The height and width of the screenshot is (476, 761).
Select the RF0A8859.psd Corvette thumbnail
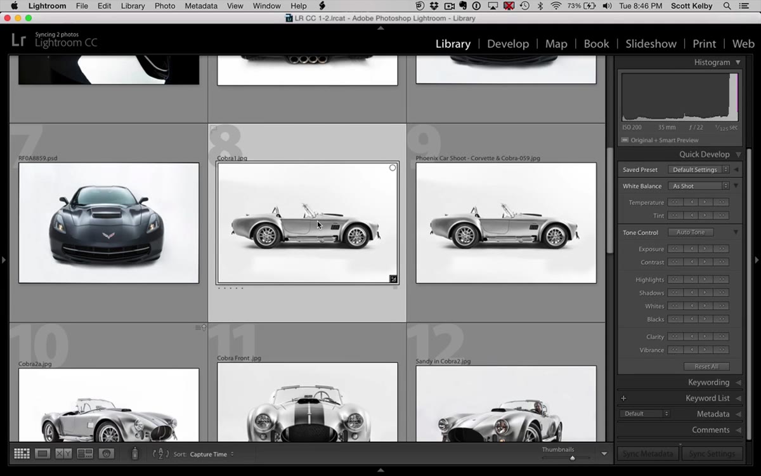click(x=108, y=223)
